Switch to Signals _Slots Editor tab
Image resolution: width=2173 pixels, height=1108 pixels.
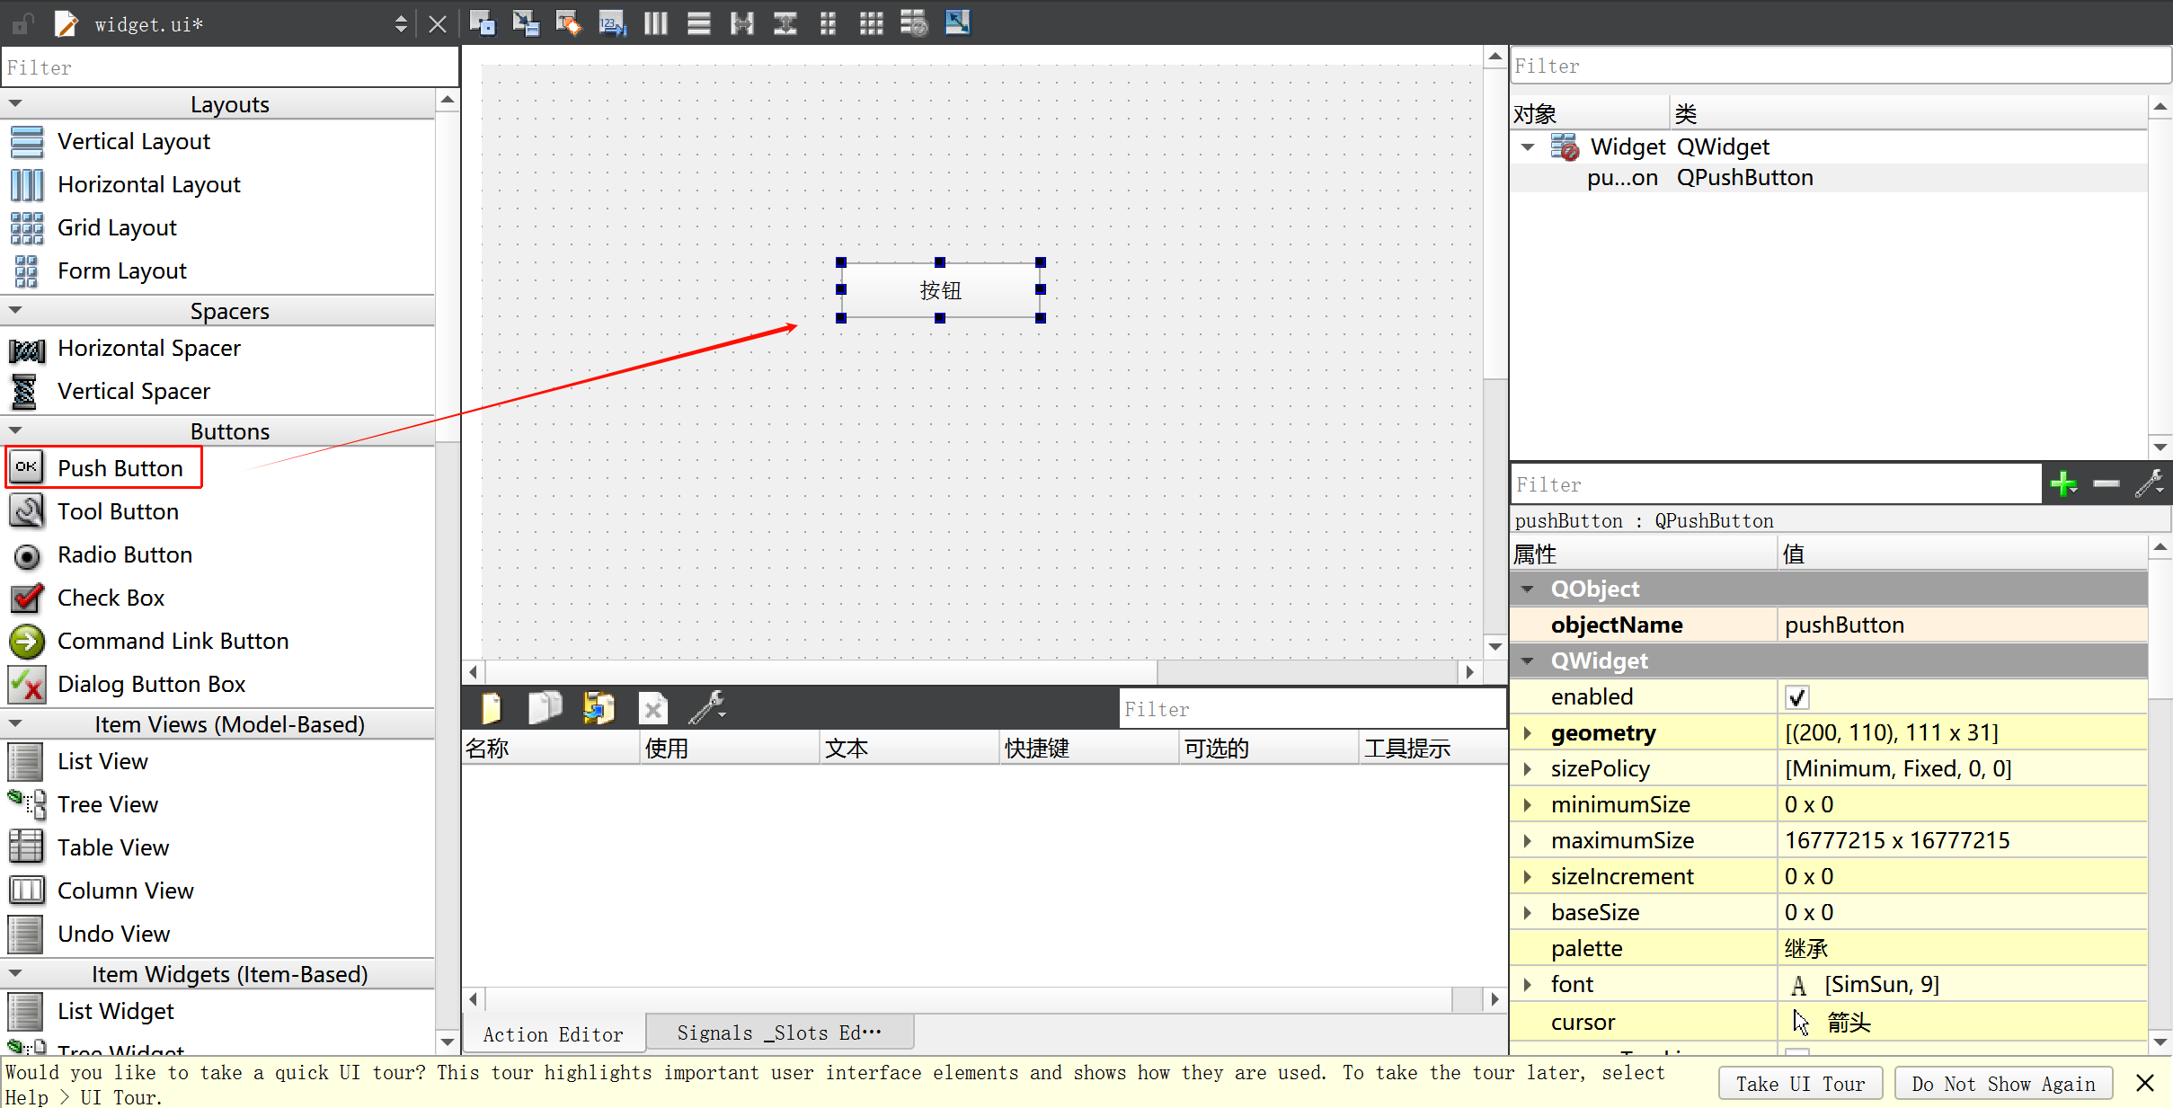[778, 1033]
